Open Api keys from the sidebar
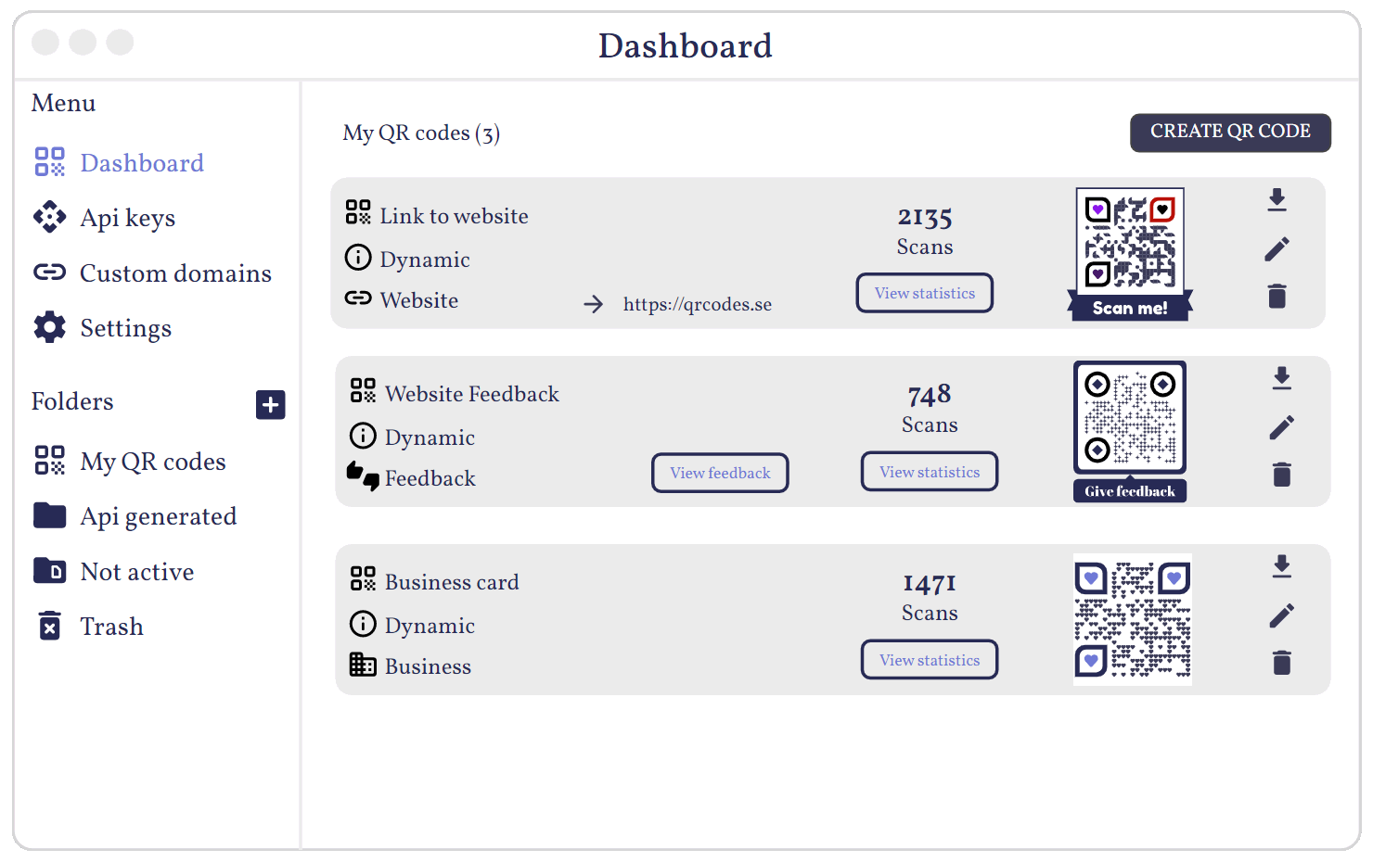 (127, 218)
